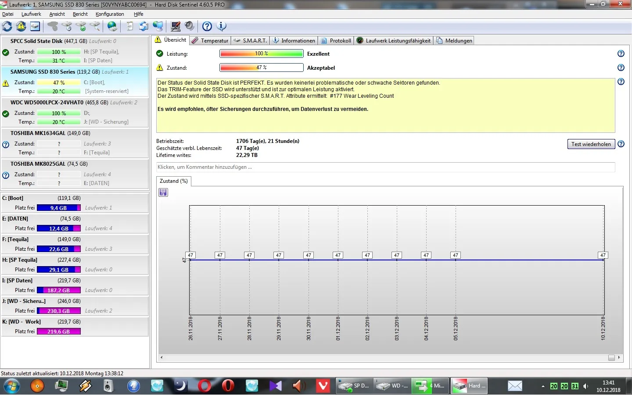Click the question mark help toolbar icon
This screenshot has width=632, height=395.
(x=207, y=26)
